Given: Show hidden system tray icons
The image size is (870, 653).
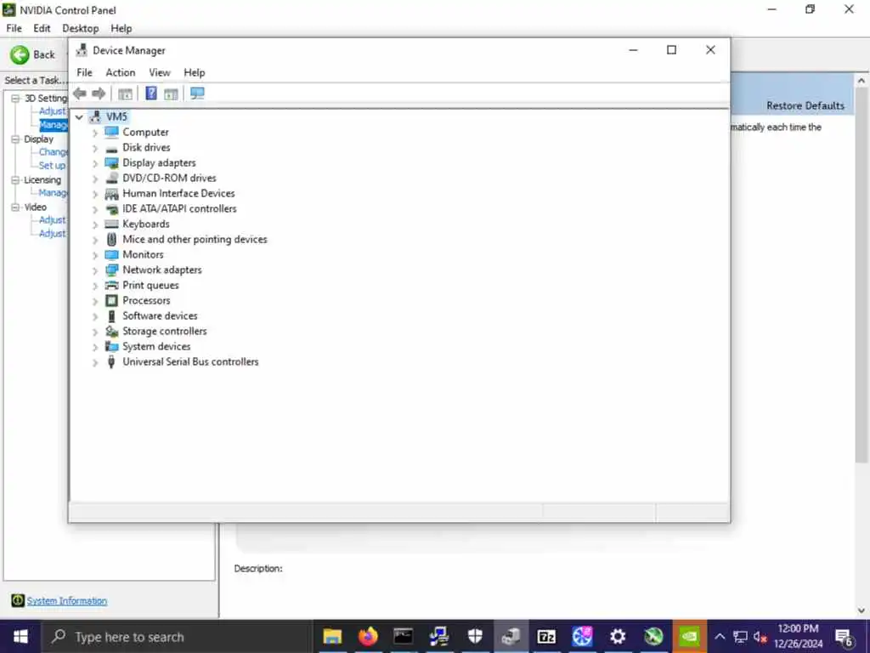Looking at the screenshot, I should 720,636.
